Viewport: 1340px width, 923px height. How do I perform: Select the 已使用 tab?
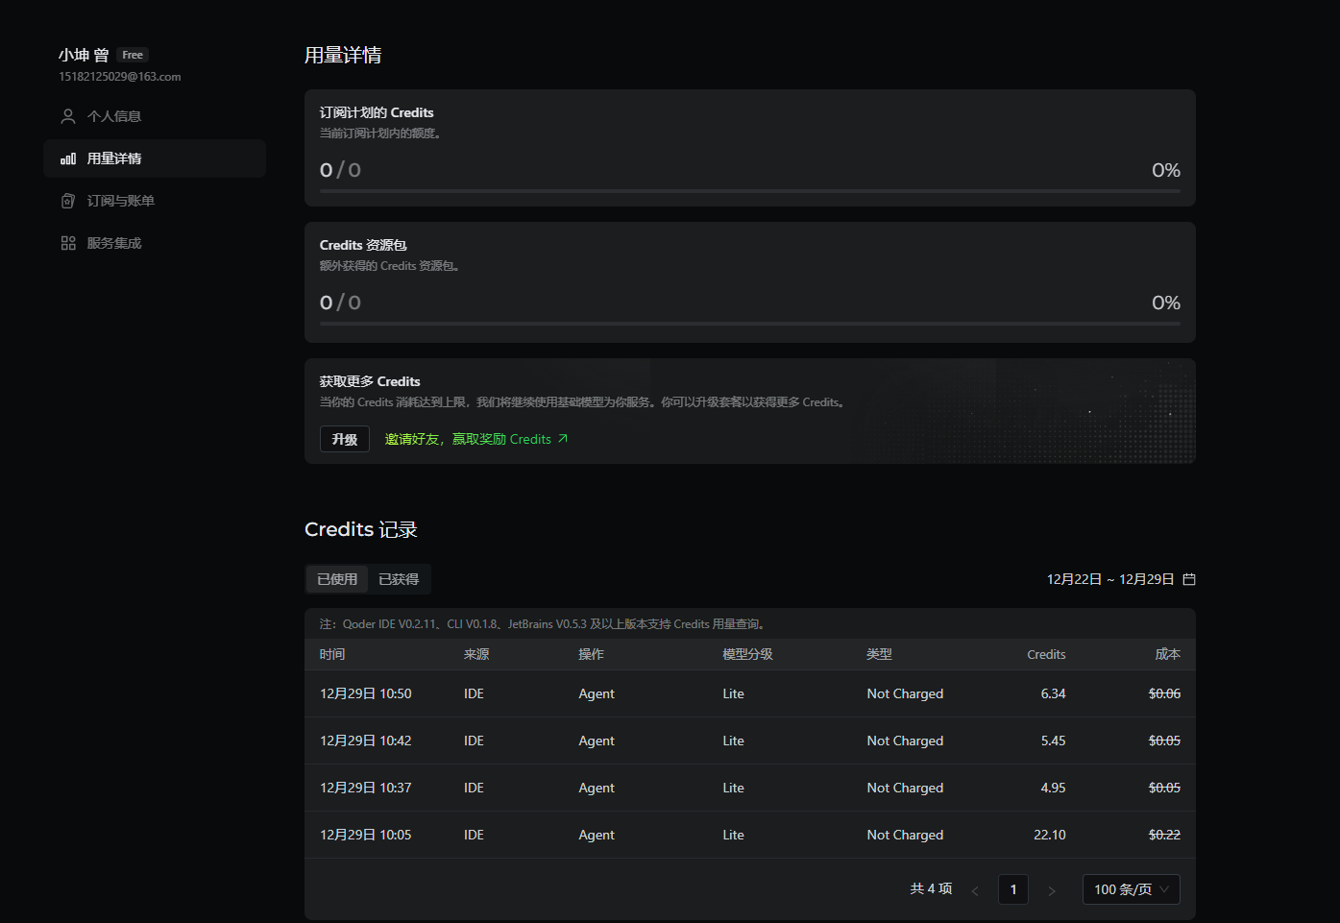pyautogui.click(x=337, y=579)
